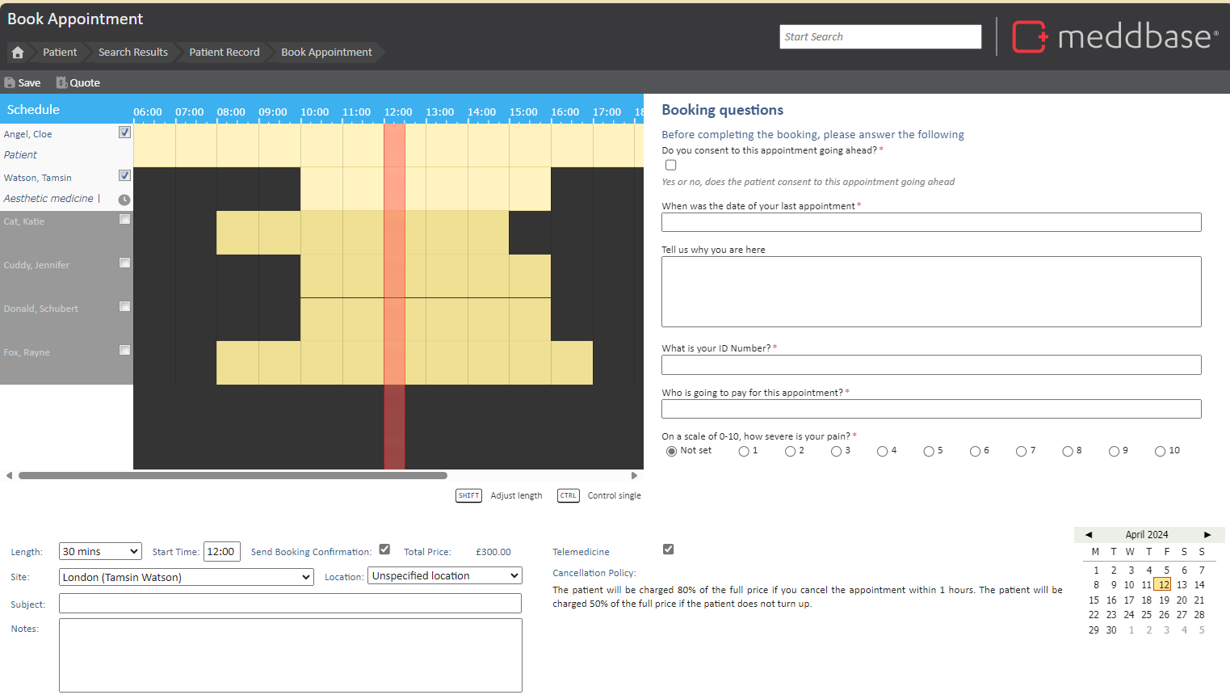Expand the Site dropdown

point(186,577)
